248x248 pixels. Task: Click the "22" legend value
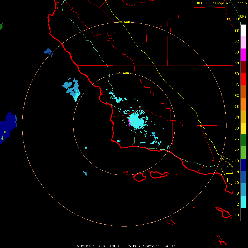point(237,150)
